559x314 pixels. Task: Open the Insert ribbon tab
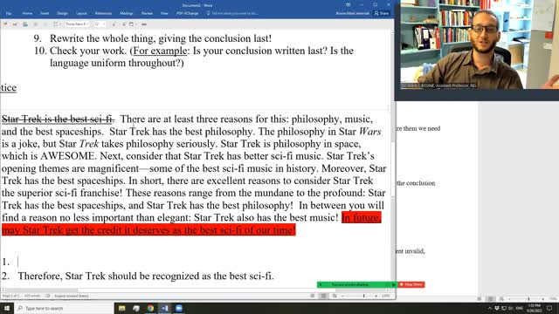click(x=45, y=13)
